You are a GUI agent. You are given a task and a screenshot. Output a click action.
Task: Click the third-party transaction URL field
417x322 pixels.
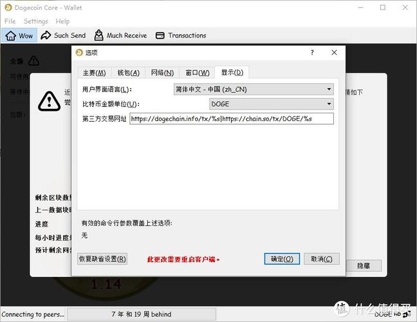coord(232,118)
